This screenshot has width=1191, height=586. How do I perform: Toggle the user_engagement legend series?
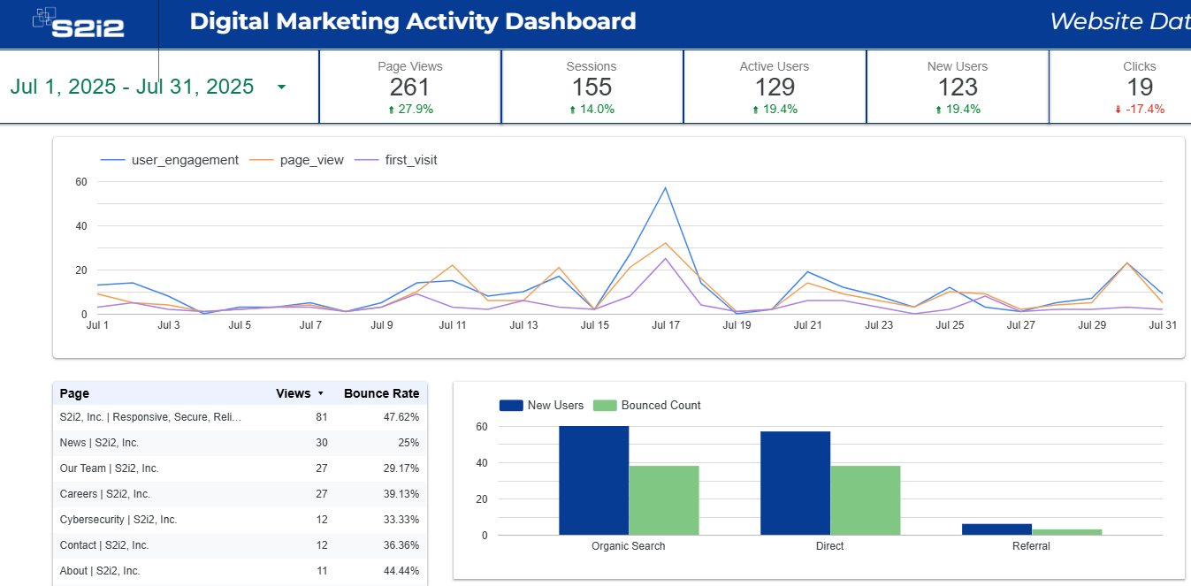point(170,160)
